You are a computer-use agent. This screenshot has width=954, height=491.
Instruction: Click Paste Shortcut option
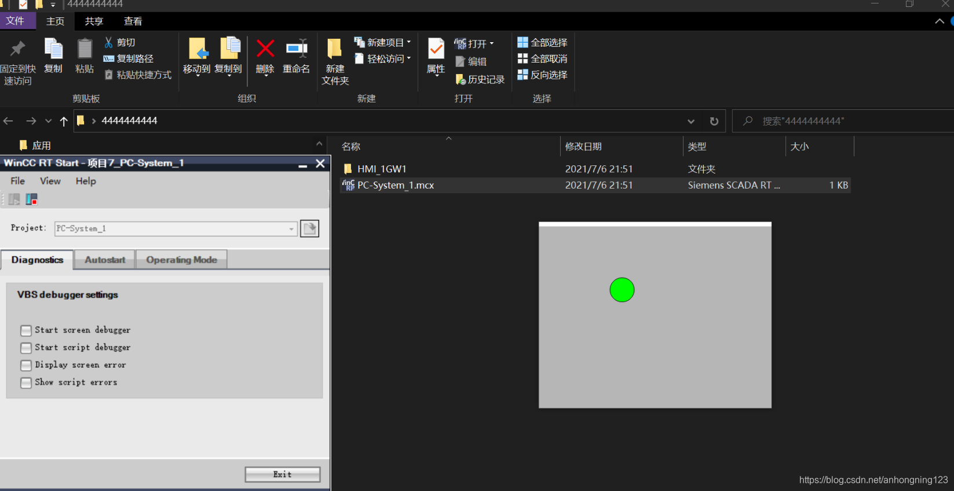point(138,75)
